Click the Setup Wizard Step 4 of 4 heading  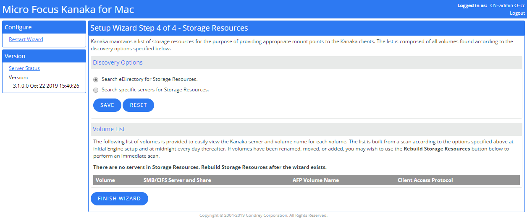click(169, 28)
